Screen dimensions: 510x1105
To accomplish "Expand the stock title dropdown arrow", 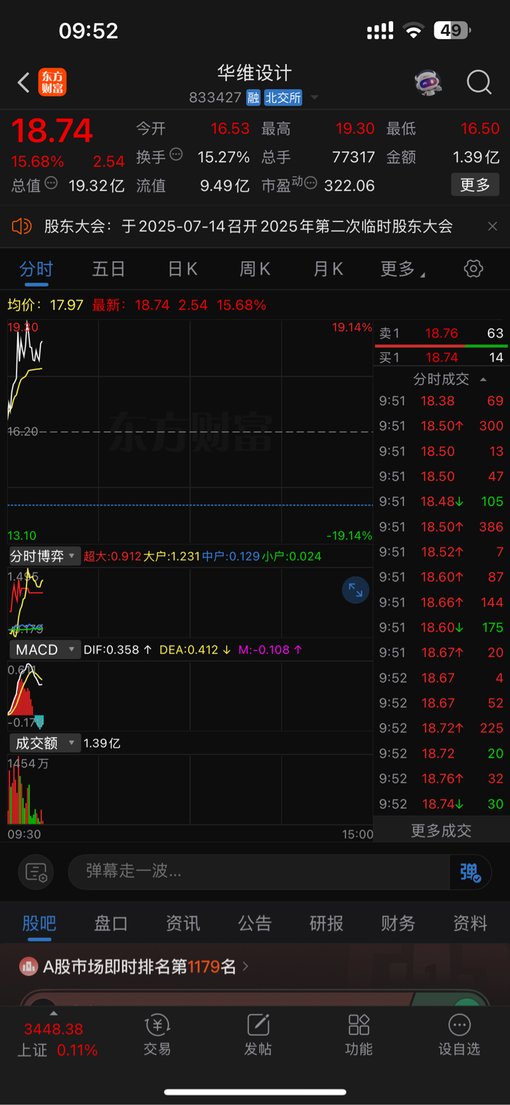I will [315, 98].
